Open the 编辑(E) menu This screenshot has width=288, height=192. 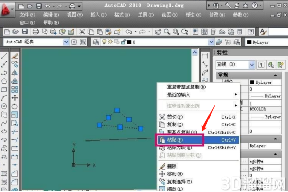tap(51, 15)
